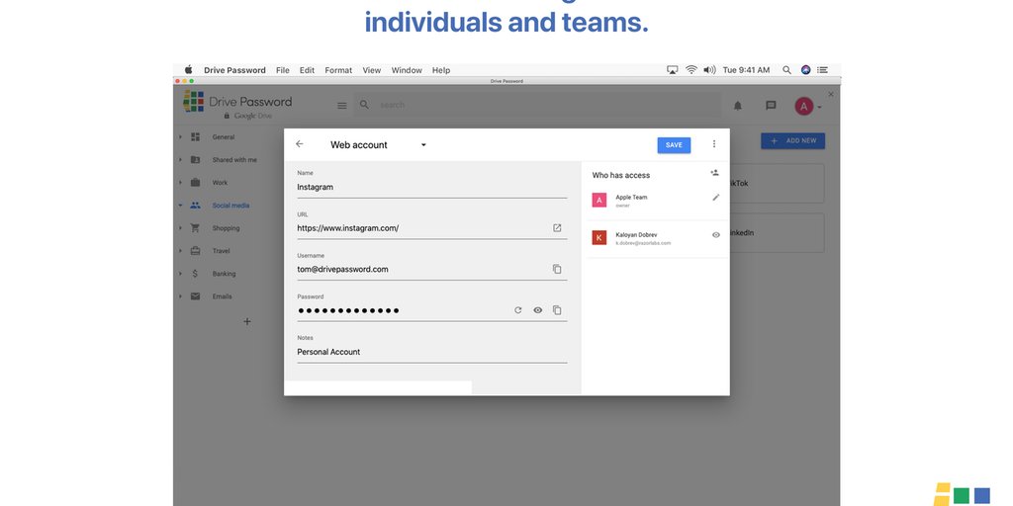Click the Drive Password logo
Image resolution: width=1013 pixels, height=506 pixels.
click(237, 105)
